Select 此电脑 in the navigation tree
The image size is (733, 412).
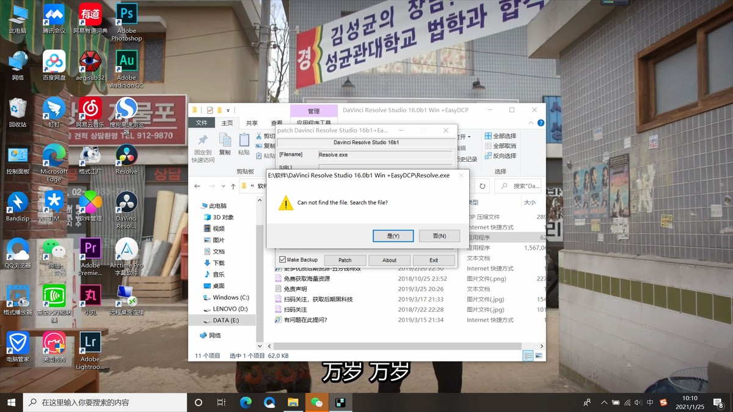pos(217,206)
